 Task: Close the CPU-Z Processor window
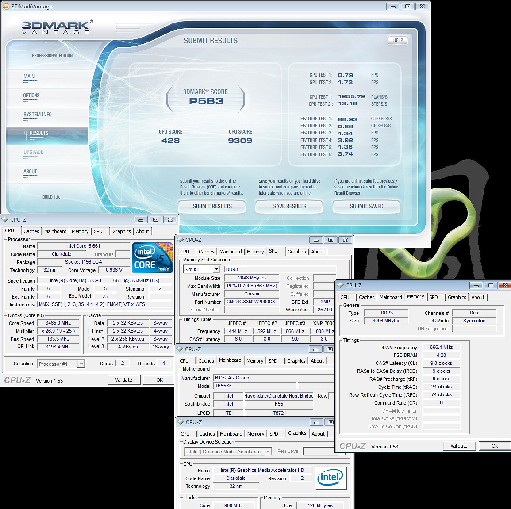coord(170,220)
